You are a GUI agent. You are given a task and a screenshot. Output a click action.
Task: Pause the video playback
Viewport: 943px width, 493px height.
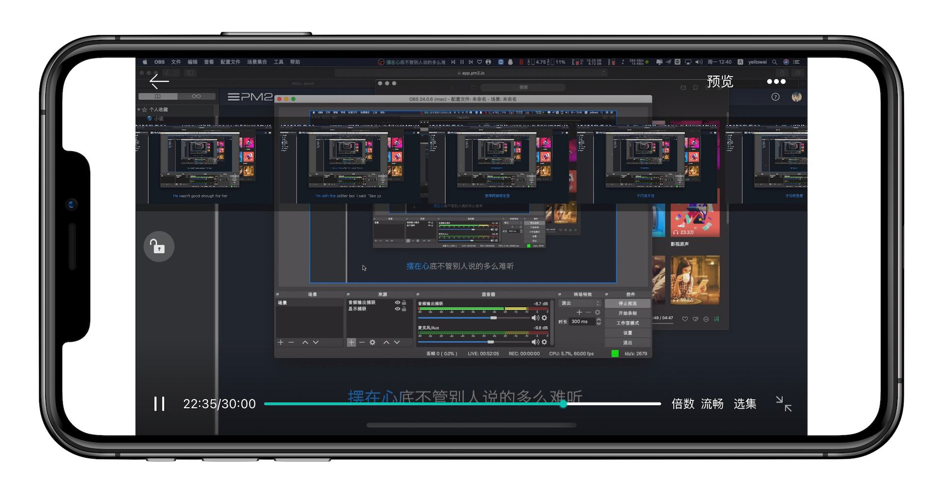click(x=159, y=404)
